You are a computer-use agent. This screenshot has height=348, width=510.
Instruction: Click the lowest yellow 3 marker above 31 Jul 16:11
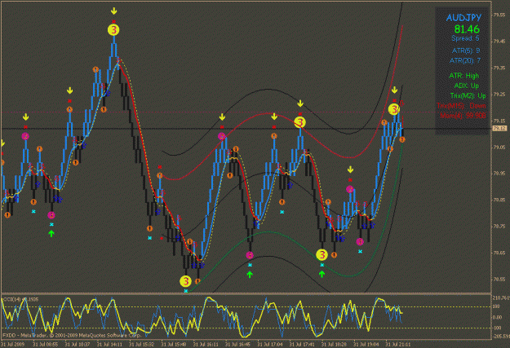(x=185, y=281)
